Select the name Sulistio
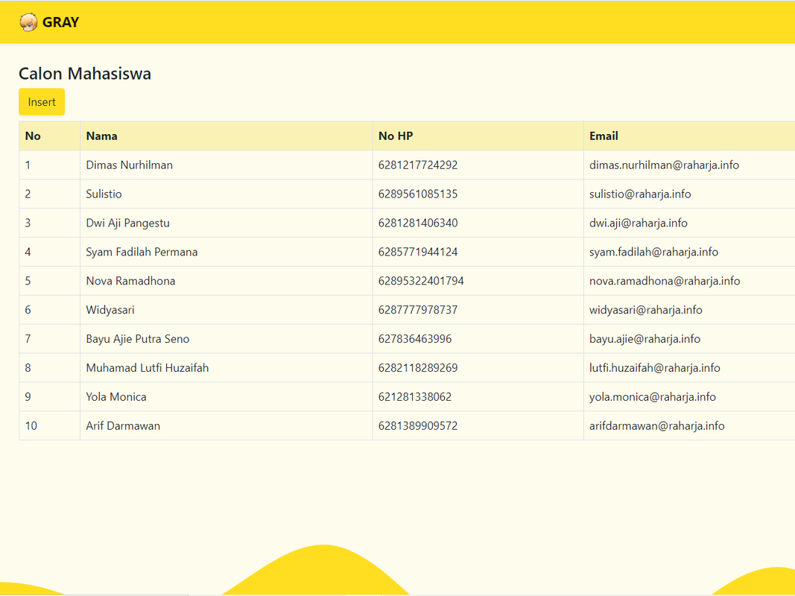Screen dimensions: 795x596 pos(104,194)
